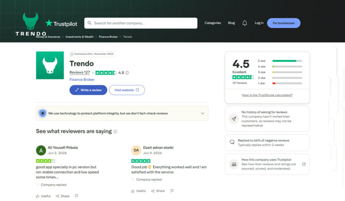345x201 pixels.
Task: Open Reviews 127 link
Action: tap(80, 72)
